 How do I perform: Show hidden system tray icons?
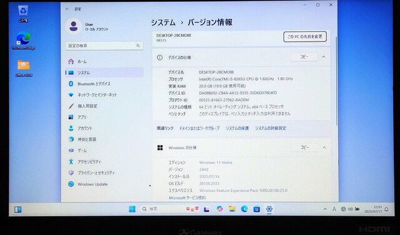(325, 209)
